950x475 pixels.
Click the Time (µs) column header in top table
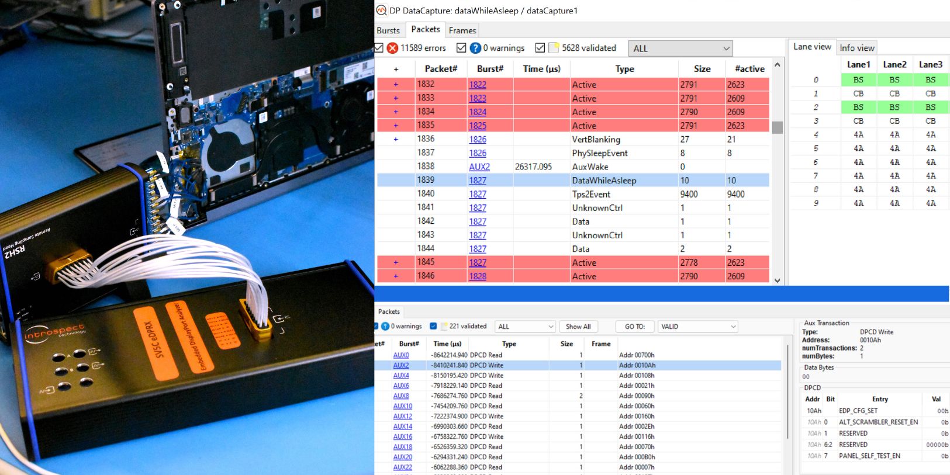541,69
